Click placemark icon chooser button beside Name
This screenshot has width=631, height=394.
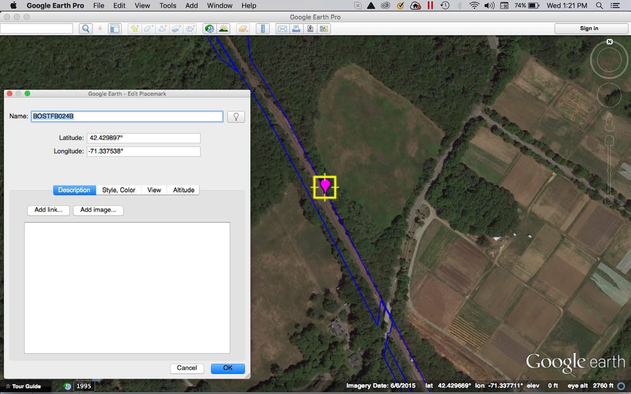(236, 117)
